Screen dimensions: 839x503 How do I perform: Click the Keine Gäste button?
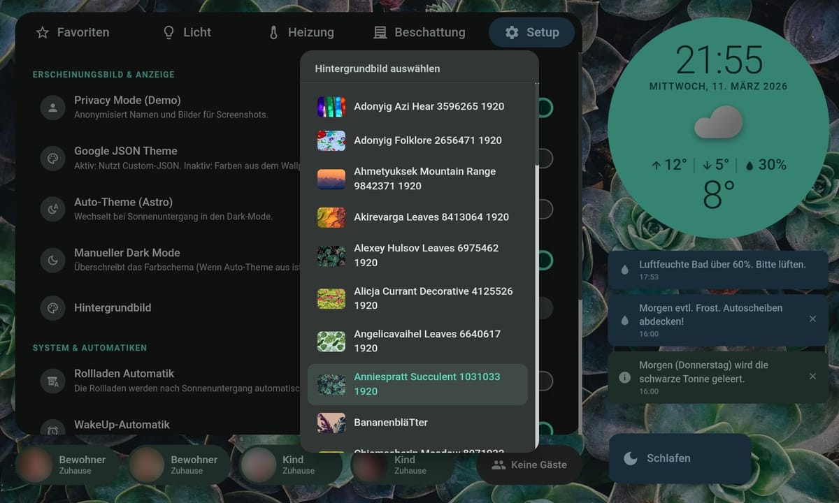coord(529,465)
